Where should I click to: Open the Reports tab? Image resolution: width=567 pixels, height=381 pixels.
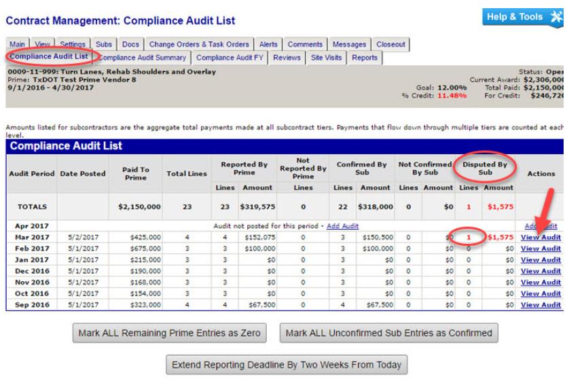pos(365,58)
